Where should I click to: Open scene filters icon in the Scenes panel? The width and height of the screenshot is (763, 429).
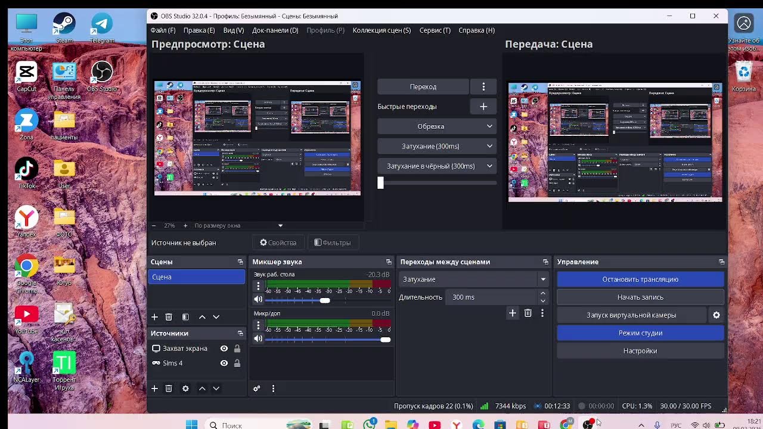(x=185, y=317)
